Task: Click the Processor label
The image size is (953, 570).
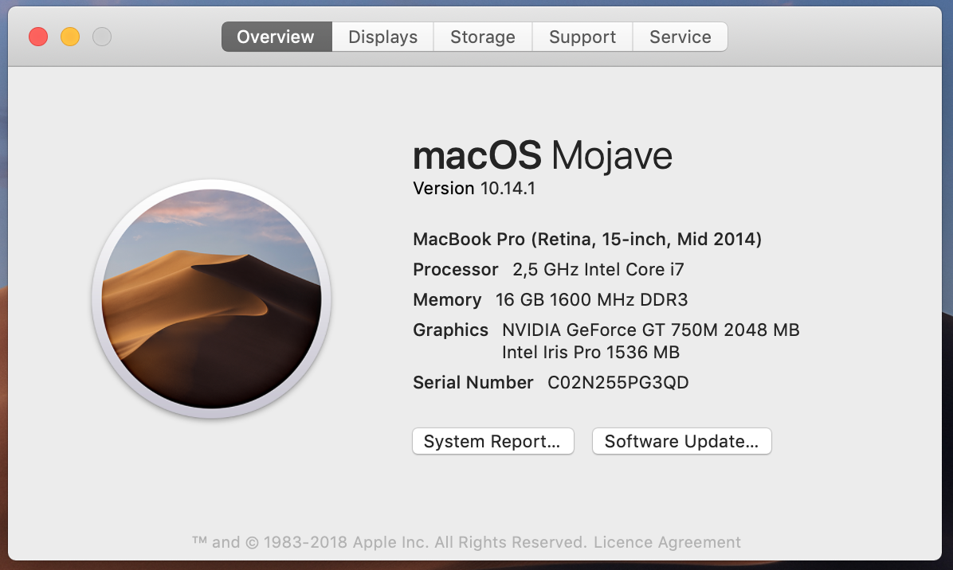Action: [x=456, y=270]
